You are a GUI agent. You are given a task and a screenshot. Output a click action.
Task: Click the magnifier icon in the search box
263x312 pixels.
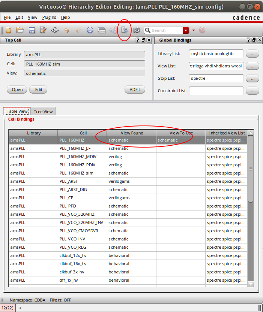point(148,30)
